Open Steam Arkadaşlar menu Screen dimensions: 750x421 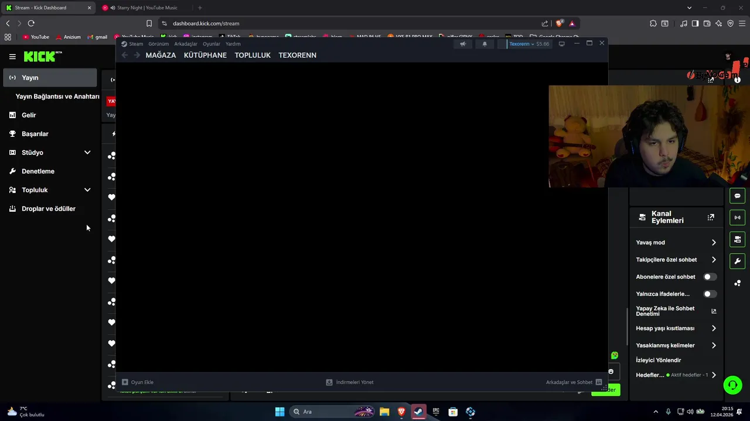click(x=186, y=44)
